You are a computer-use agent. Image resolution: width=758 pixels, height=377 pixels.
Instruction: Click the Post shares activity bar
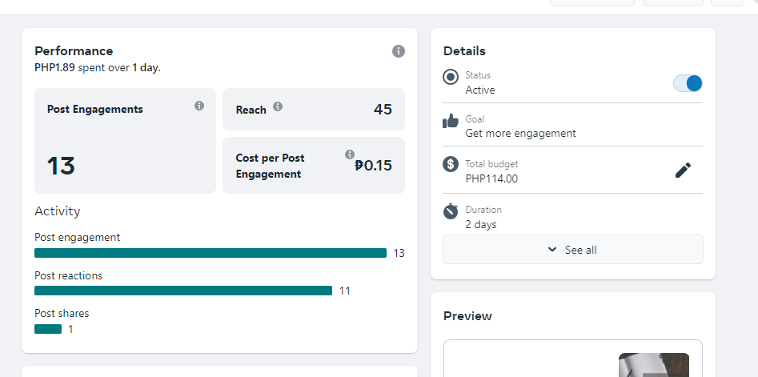(x=48, y=329)
